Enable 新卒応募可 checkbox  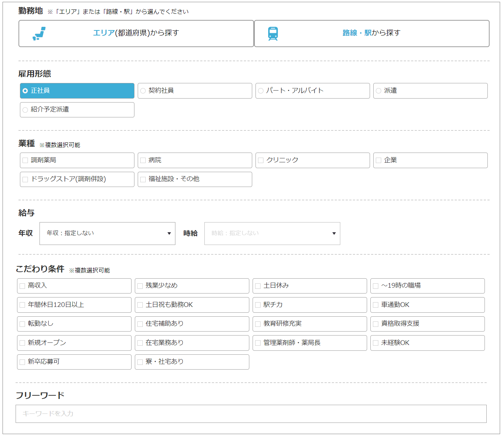74,362
